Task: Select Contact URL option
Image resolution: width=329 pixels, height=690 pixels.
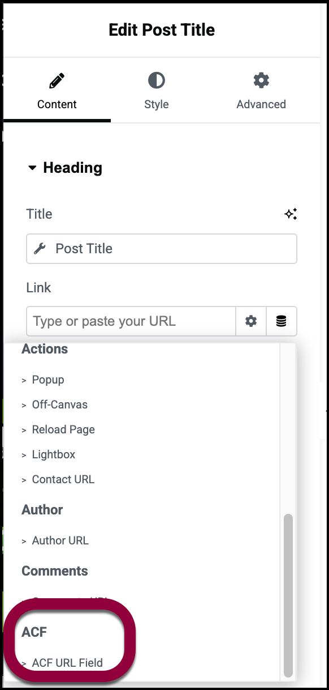Action: 63,479
